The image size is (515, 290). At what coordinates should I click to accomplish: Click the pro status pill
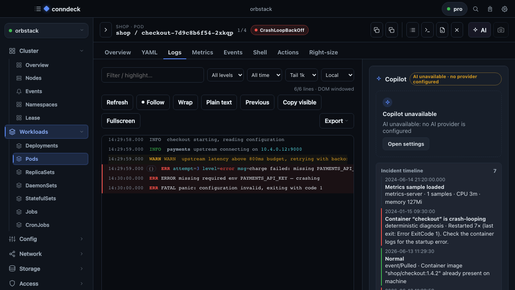pos(455,9)
